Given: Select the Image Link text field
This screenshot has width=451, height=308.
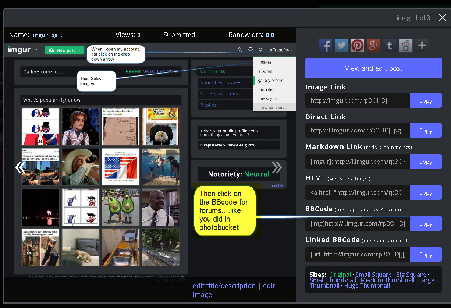Looking at the screenshot, I should [358, 100].
